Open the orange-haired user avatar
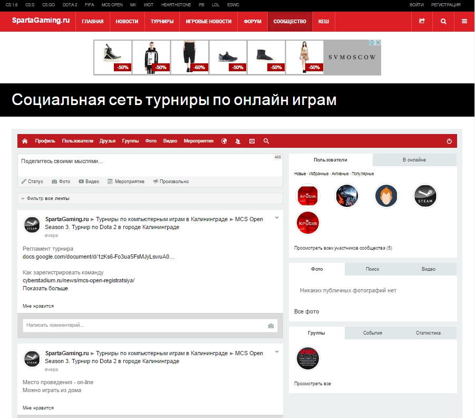The height and width of the screenshot is (418, 475). click(386, 196)
